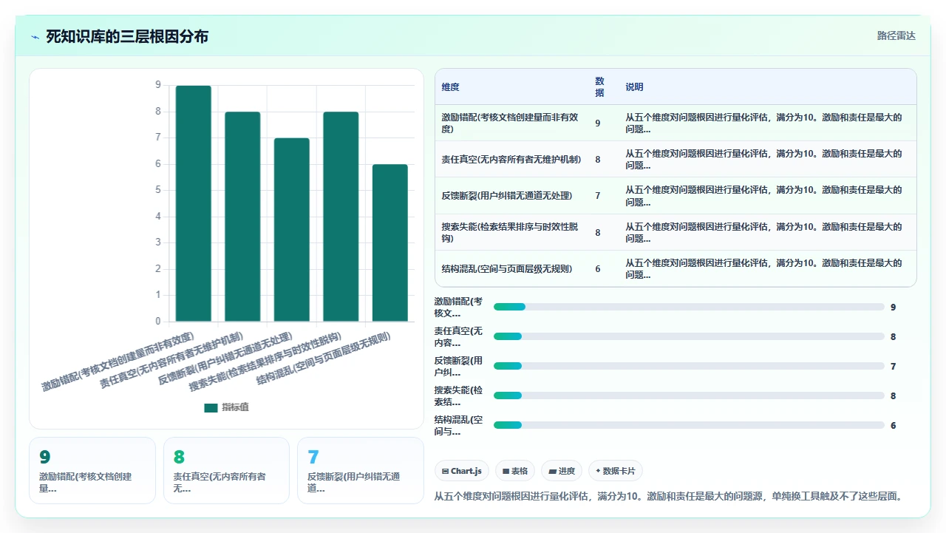Select the 数据卡片 tag chip
946x533 pixels.
[x=616, y=471]
